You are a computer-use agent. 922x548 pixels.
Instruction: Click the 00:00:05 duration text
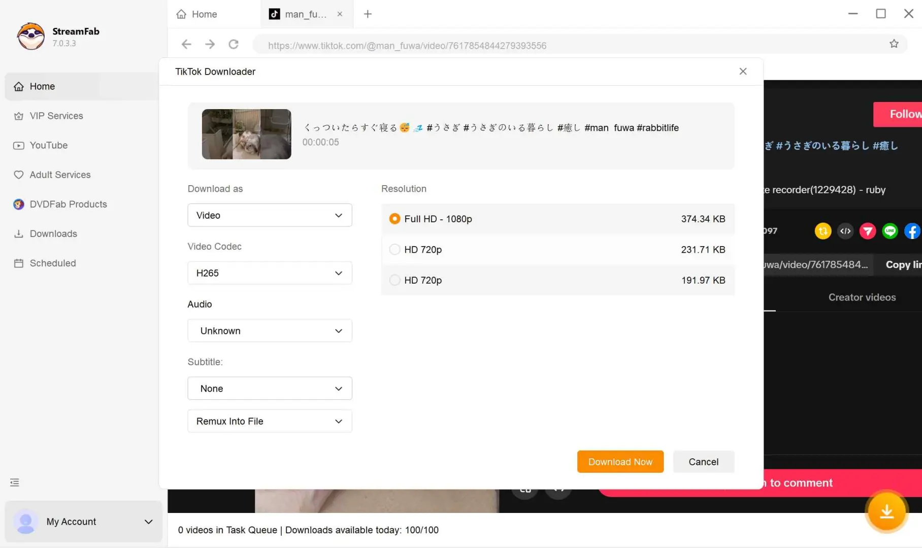(320, 142)
